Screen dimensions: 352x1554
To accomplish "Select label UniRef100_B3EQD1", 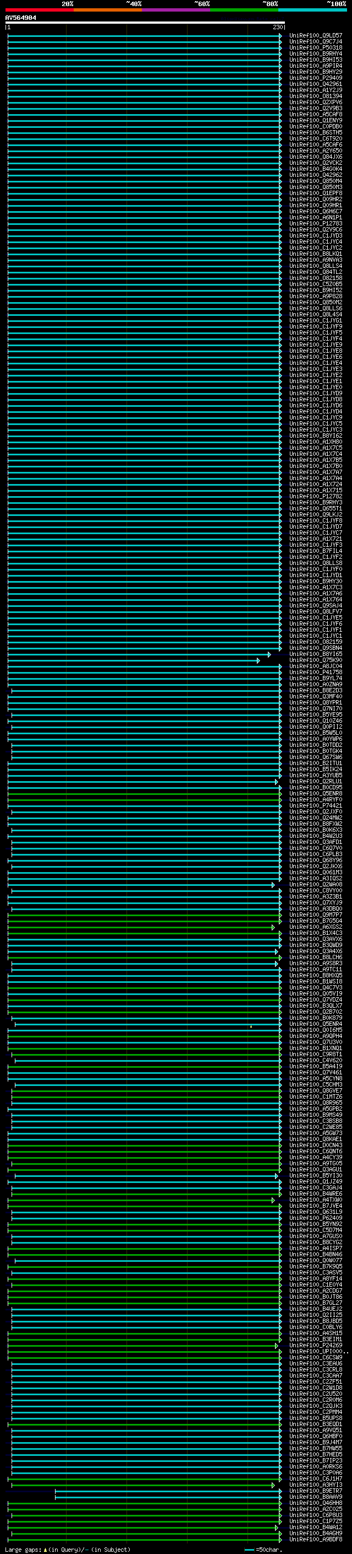I will (316, 1425).
